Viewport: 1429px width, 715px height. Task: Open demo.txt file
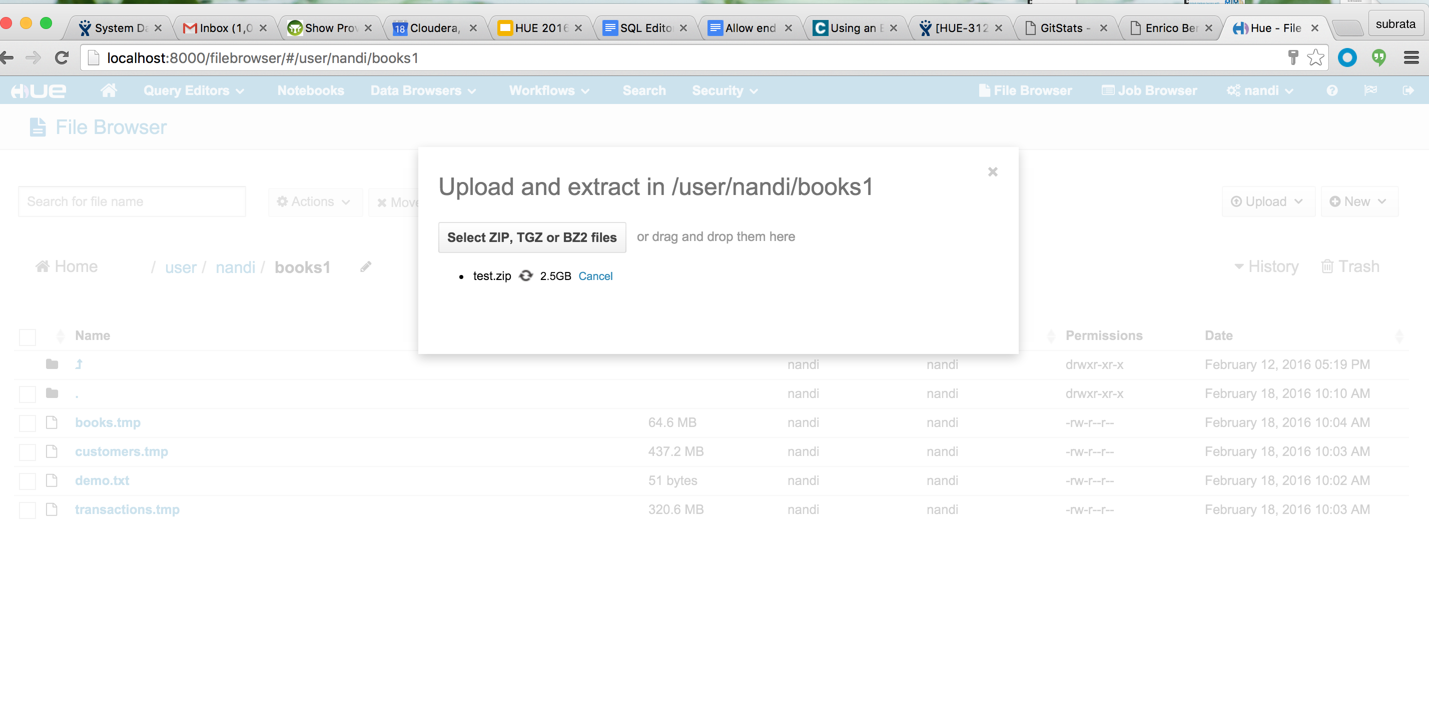pyautogui.click(x=102, y=480)
